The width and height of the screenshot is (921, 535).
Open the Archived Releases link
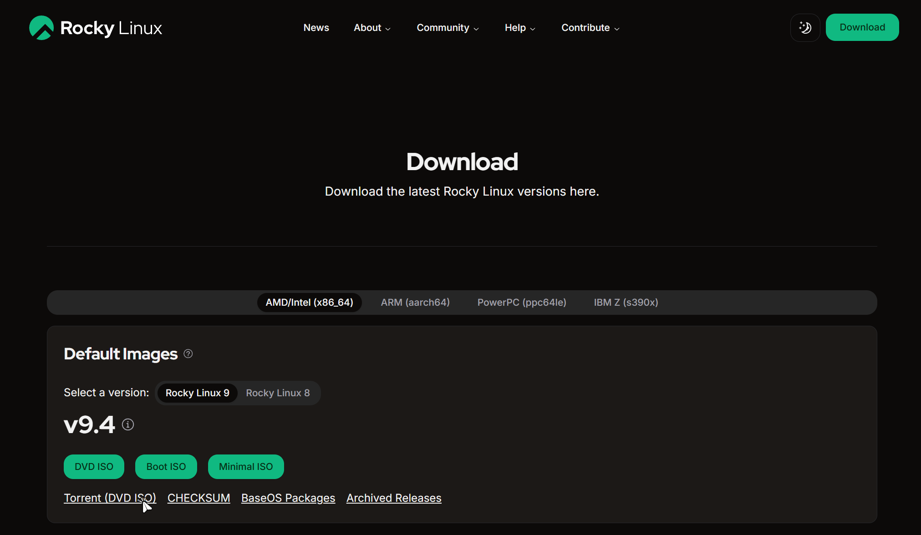394,498
